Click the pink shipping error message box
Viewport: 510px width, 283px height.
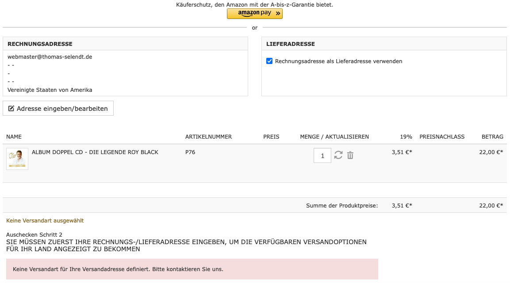pos(192,269)
